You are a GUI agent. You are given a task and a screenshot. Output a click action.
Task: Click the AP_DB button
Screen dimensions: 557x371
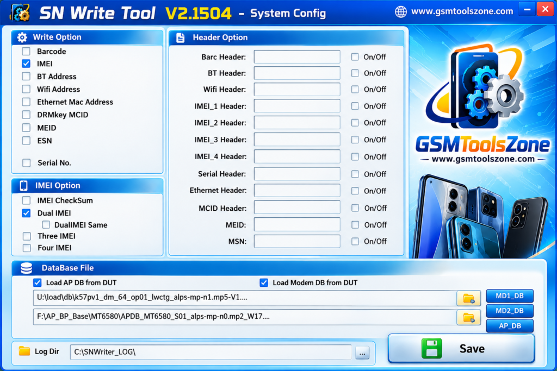coord(509,325)
